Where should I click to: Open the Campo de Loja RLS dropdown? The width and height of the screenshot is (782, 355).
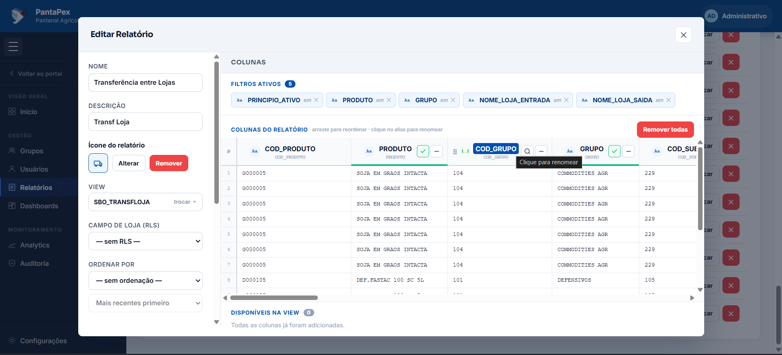click(145, 241)
